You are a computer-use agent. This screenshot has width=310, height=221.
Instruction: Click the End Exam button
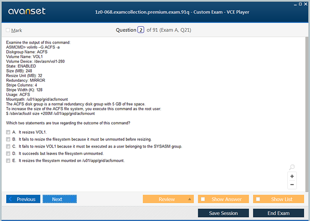279,213
